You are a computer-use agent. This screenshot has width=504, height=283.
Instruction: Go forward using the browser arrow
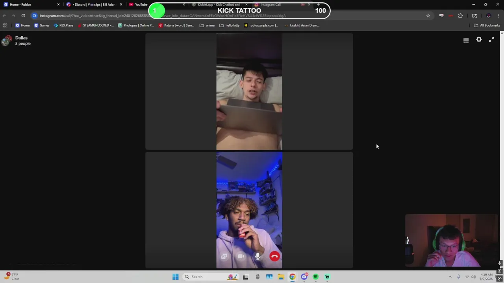[14, 16]
